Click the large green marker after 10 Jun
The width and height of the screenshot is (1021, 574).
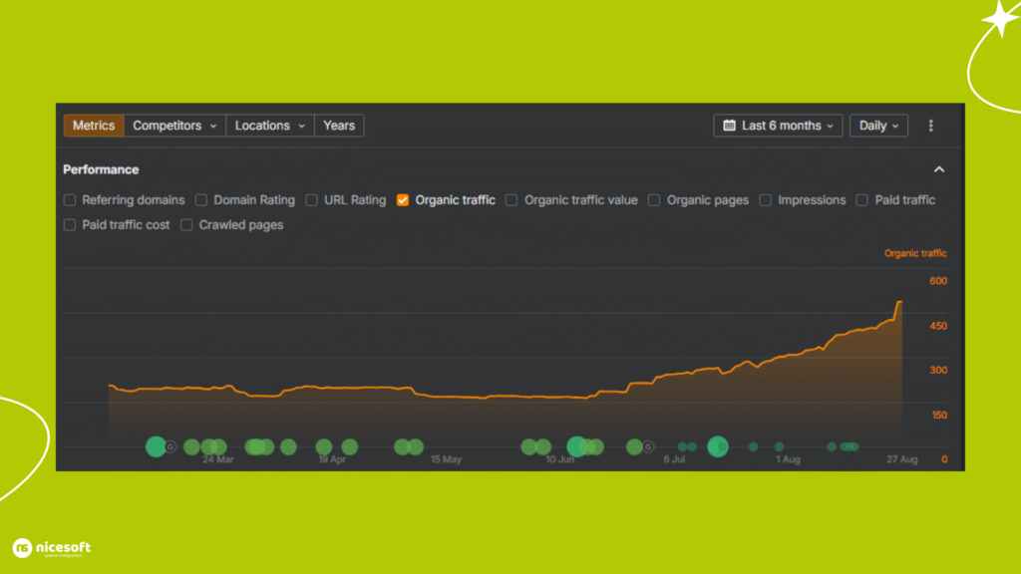coord(577,446)
